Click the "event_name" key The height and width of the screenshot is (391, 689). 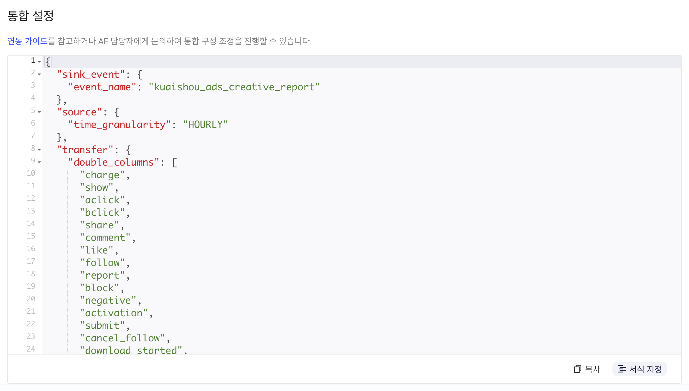pos(102,87)
